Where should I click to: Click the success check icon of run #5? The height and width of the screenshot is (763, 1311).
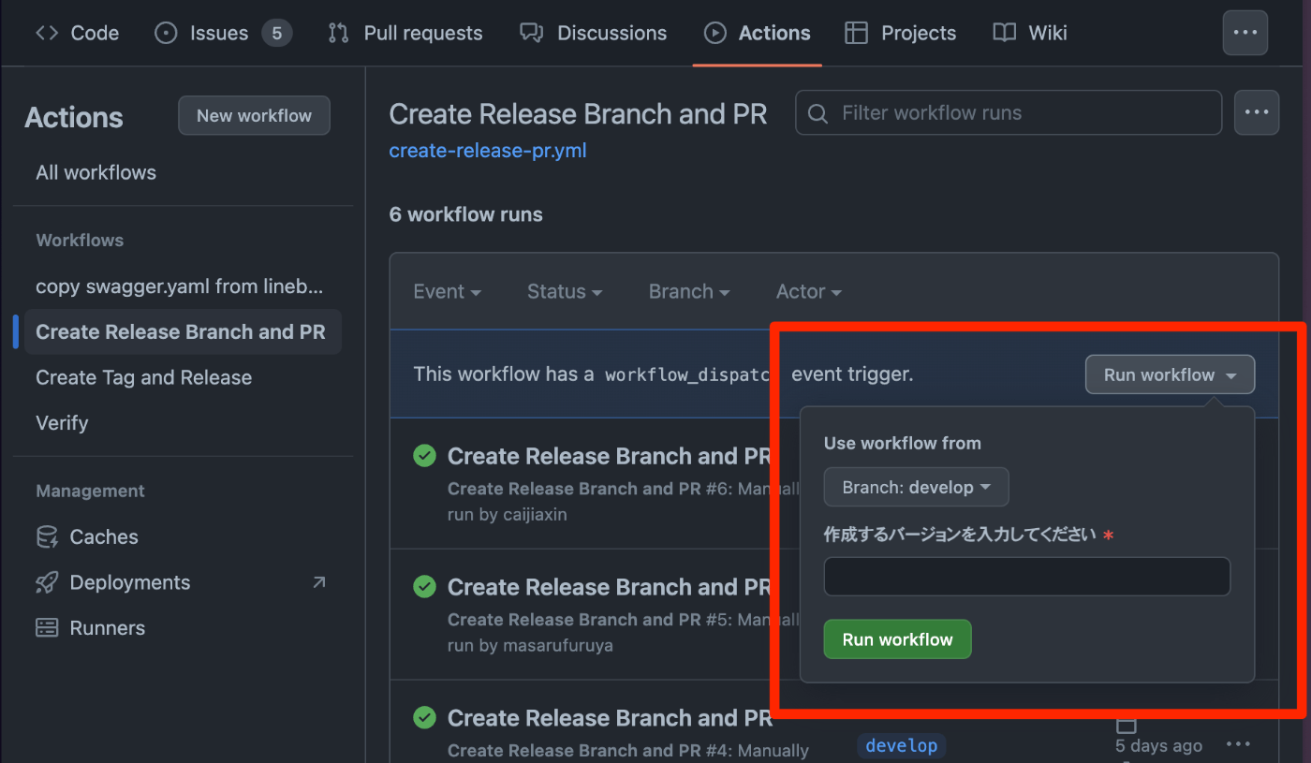pyautogui.click(x=425, y=587)
